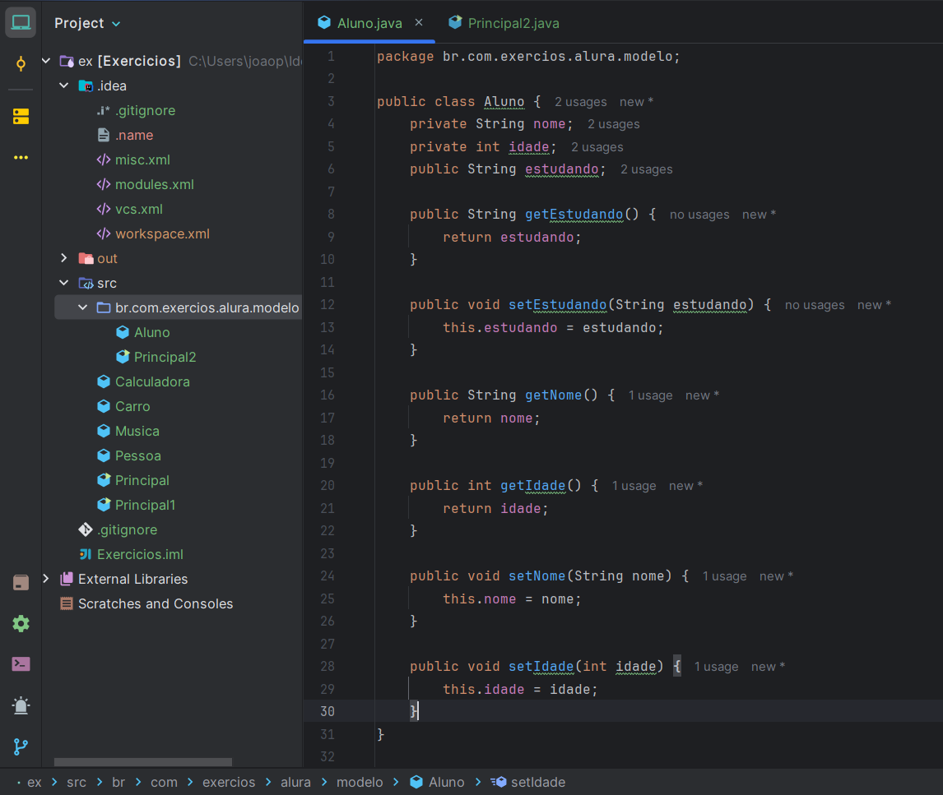Click the 'setIdade' breadcrumb

528,782
